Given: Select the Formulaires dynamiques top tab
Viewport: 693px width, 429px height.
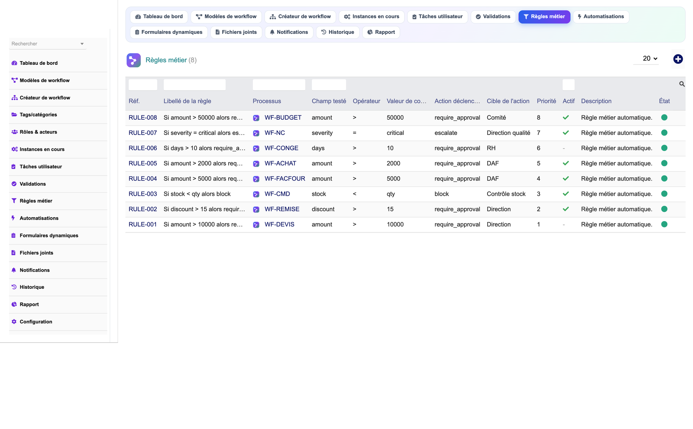Looking at the screenshot, I should (x=169, y=32).
